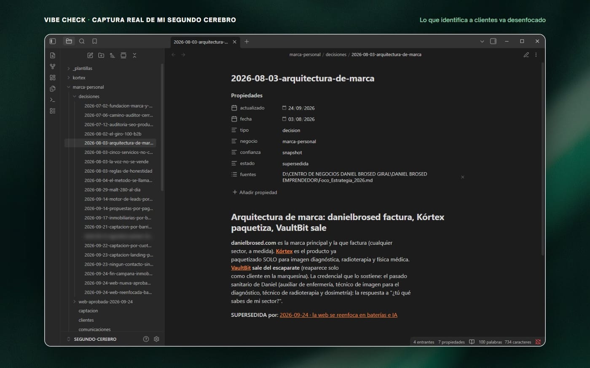Open graph view from the ribbon
Image resolution: width=590 pixels, height=368 pixels.
pos(53,66)
